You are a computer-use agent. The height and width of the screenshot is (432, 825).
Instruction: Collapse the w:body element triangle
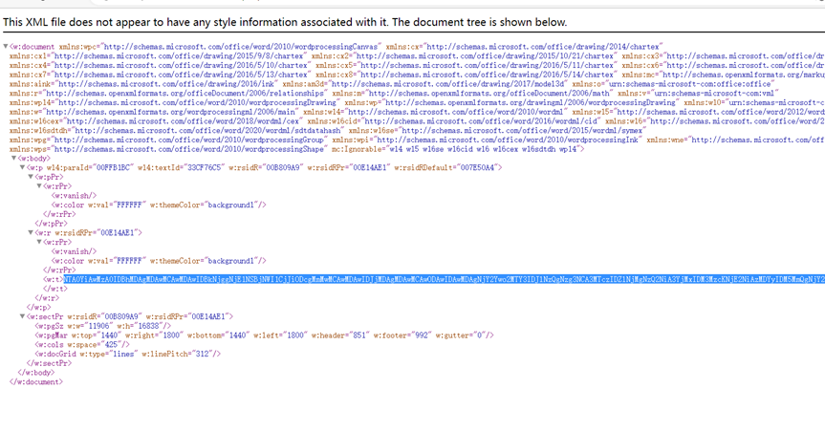[x=13, y=159]
